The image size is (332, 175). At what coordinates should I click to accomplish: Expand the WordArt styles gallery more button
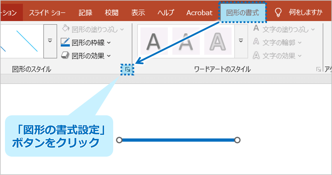click(x=241, y=41)
